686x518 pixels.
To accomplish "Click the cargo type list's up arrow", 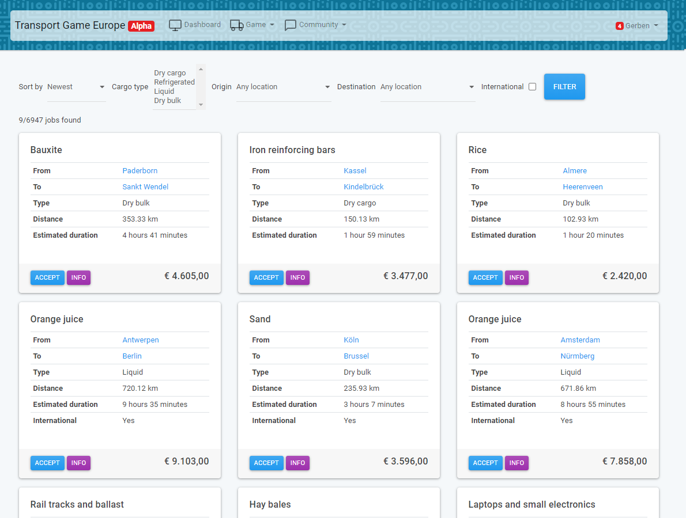I will [x=201, y=69].
